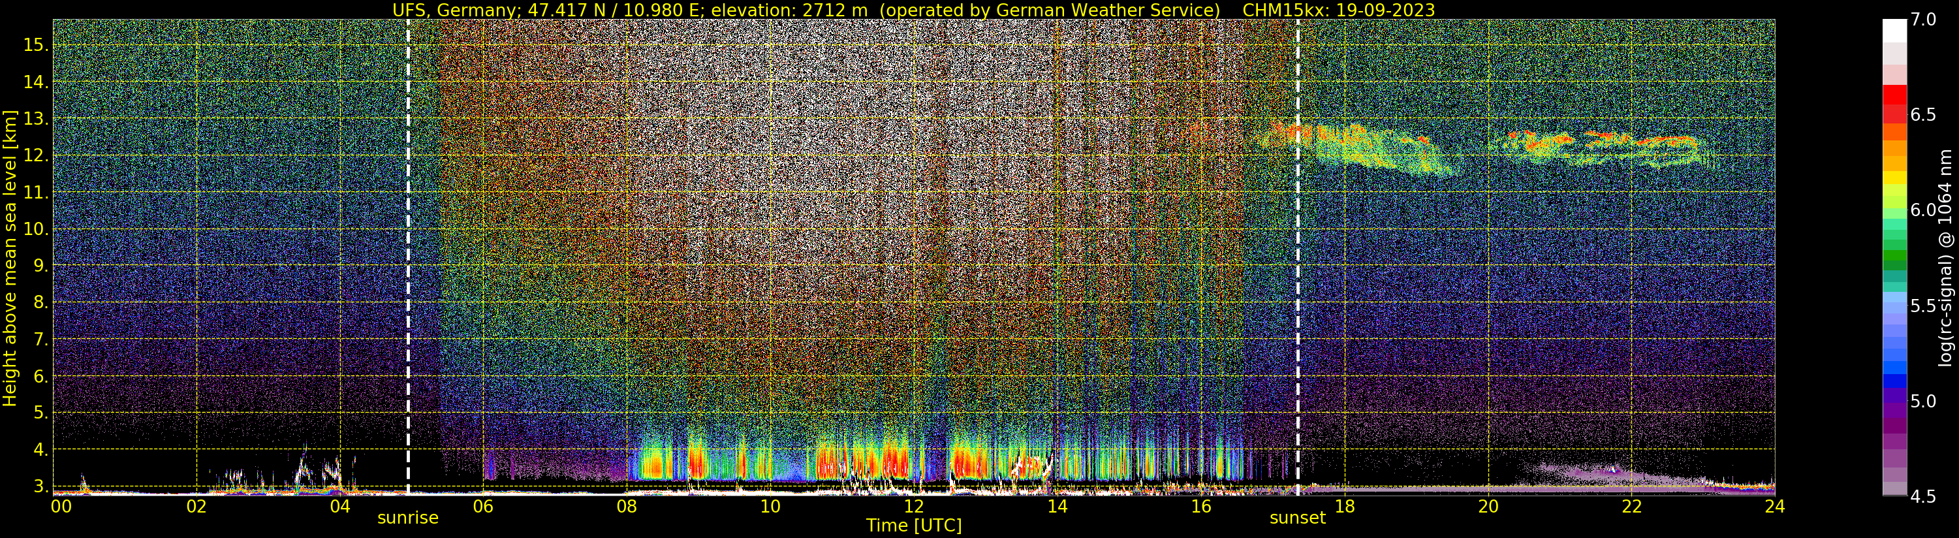Click the x-axis tick label '24'
Image resolution: width=1959 pixels, height=538 pixels.
point(1775,506)
